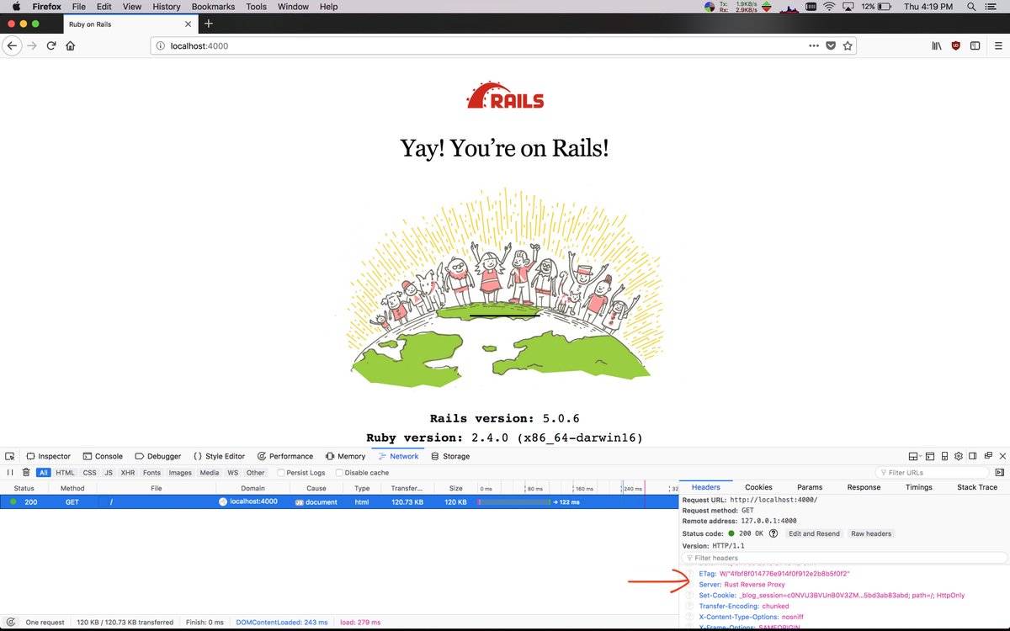Open the Timings details tab
The width and height of the screenshot is (1010, 631).
(x=919, y=487)
